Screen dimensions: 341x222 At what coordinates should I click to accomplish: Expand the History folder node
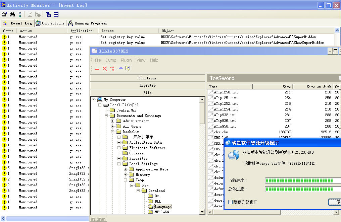[126, 175]
